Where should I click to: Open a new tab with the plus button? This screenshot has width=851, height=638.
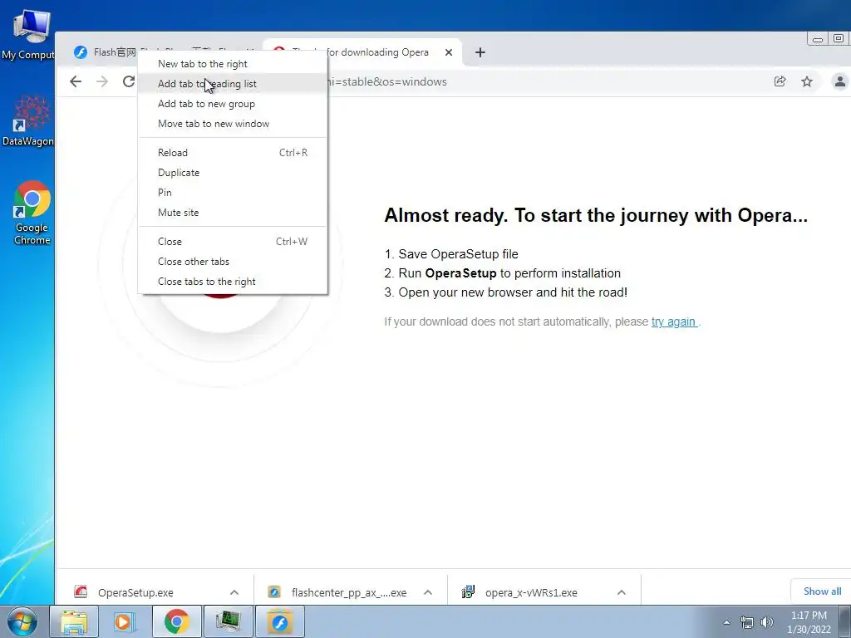(x=480, y=52)
